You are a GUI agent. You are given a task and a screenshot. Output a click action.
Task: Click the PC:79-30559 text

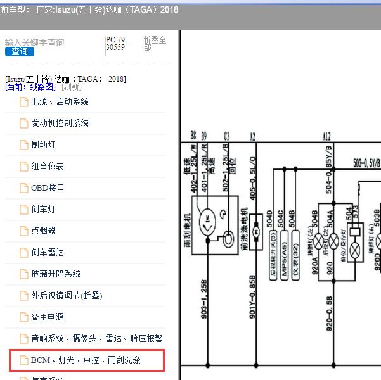117,44
